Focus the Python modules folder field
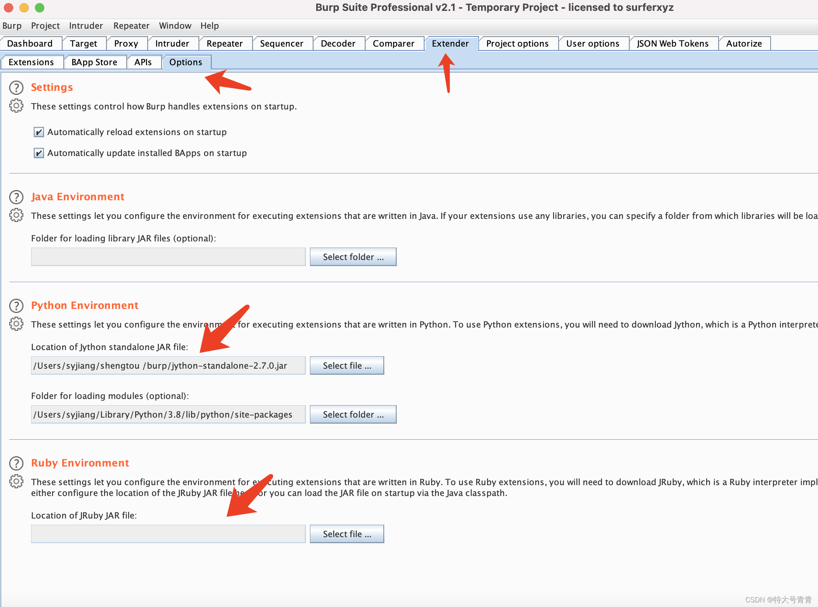This screenshot has height=607, width=818. [x=168, y=414]
